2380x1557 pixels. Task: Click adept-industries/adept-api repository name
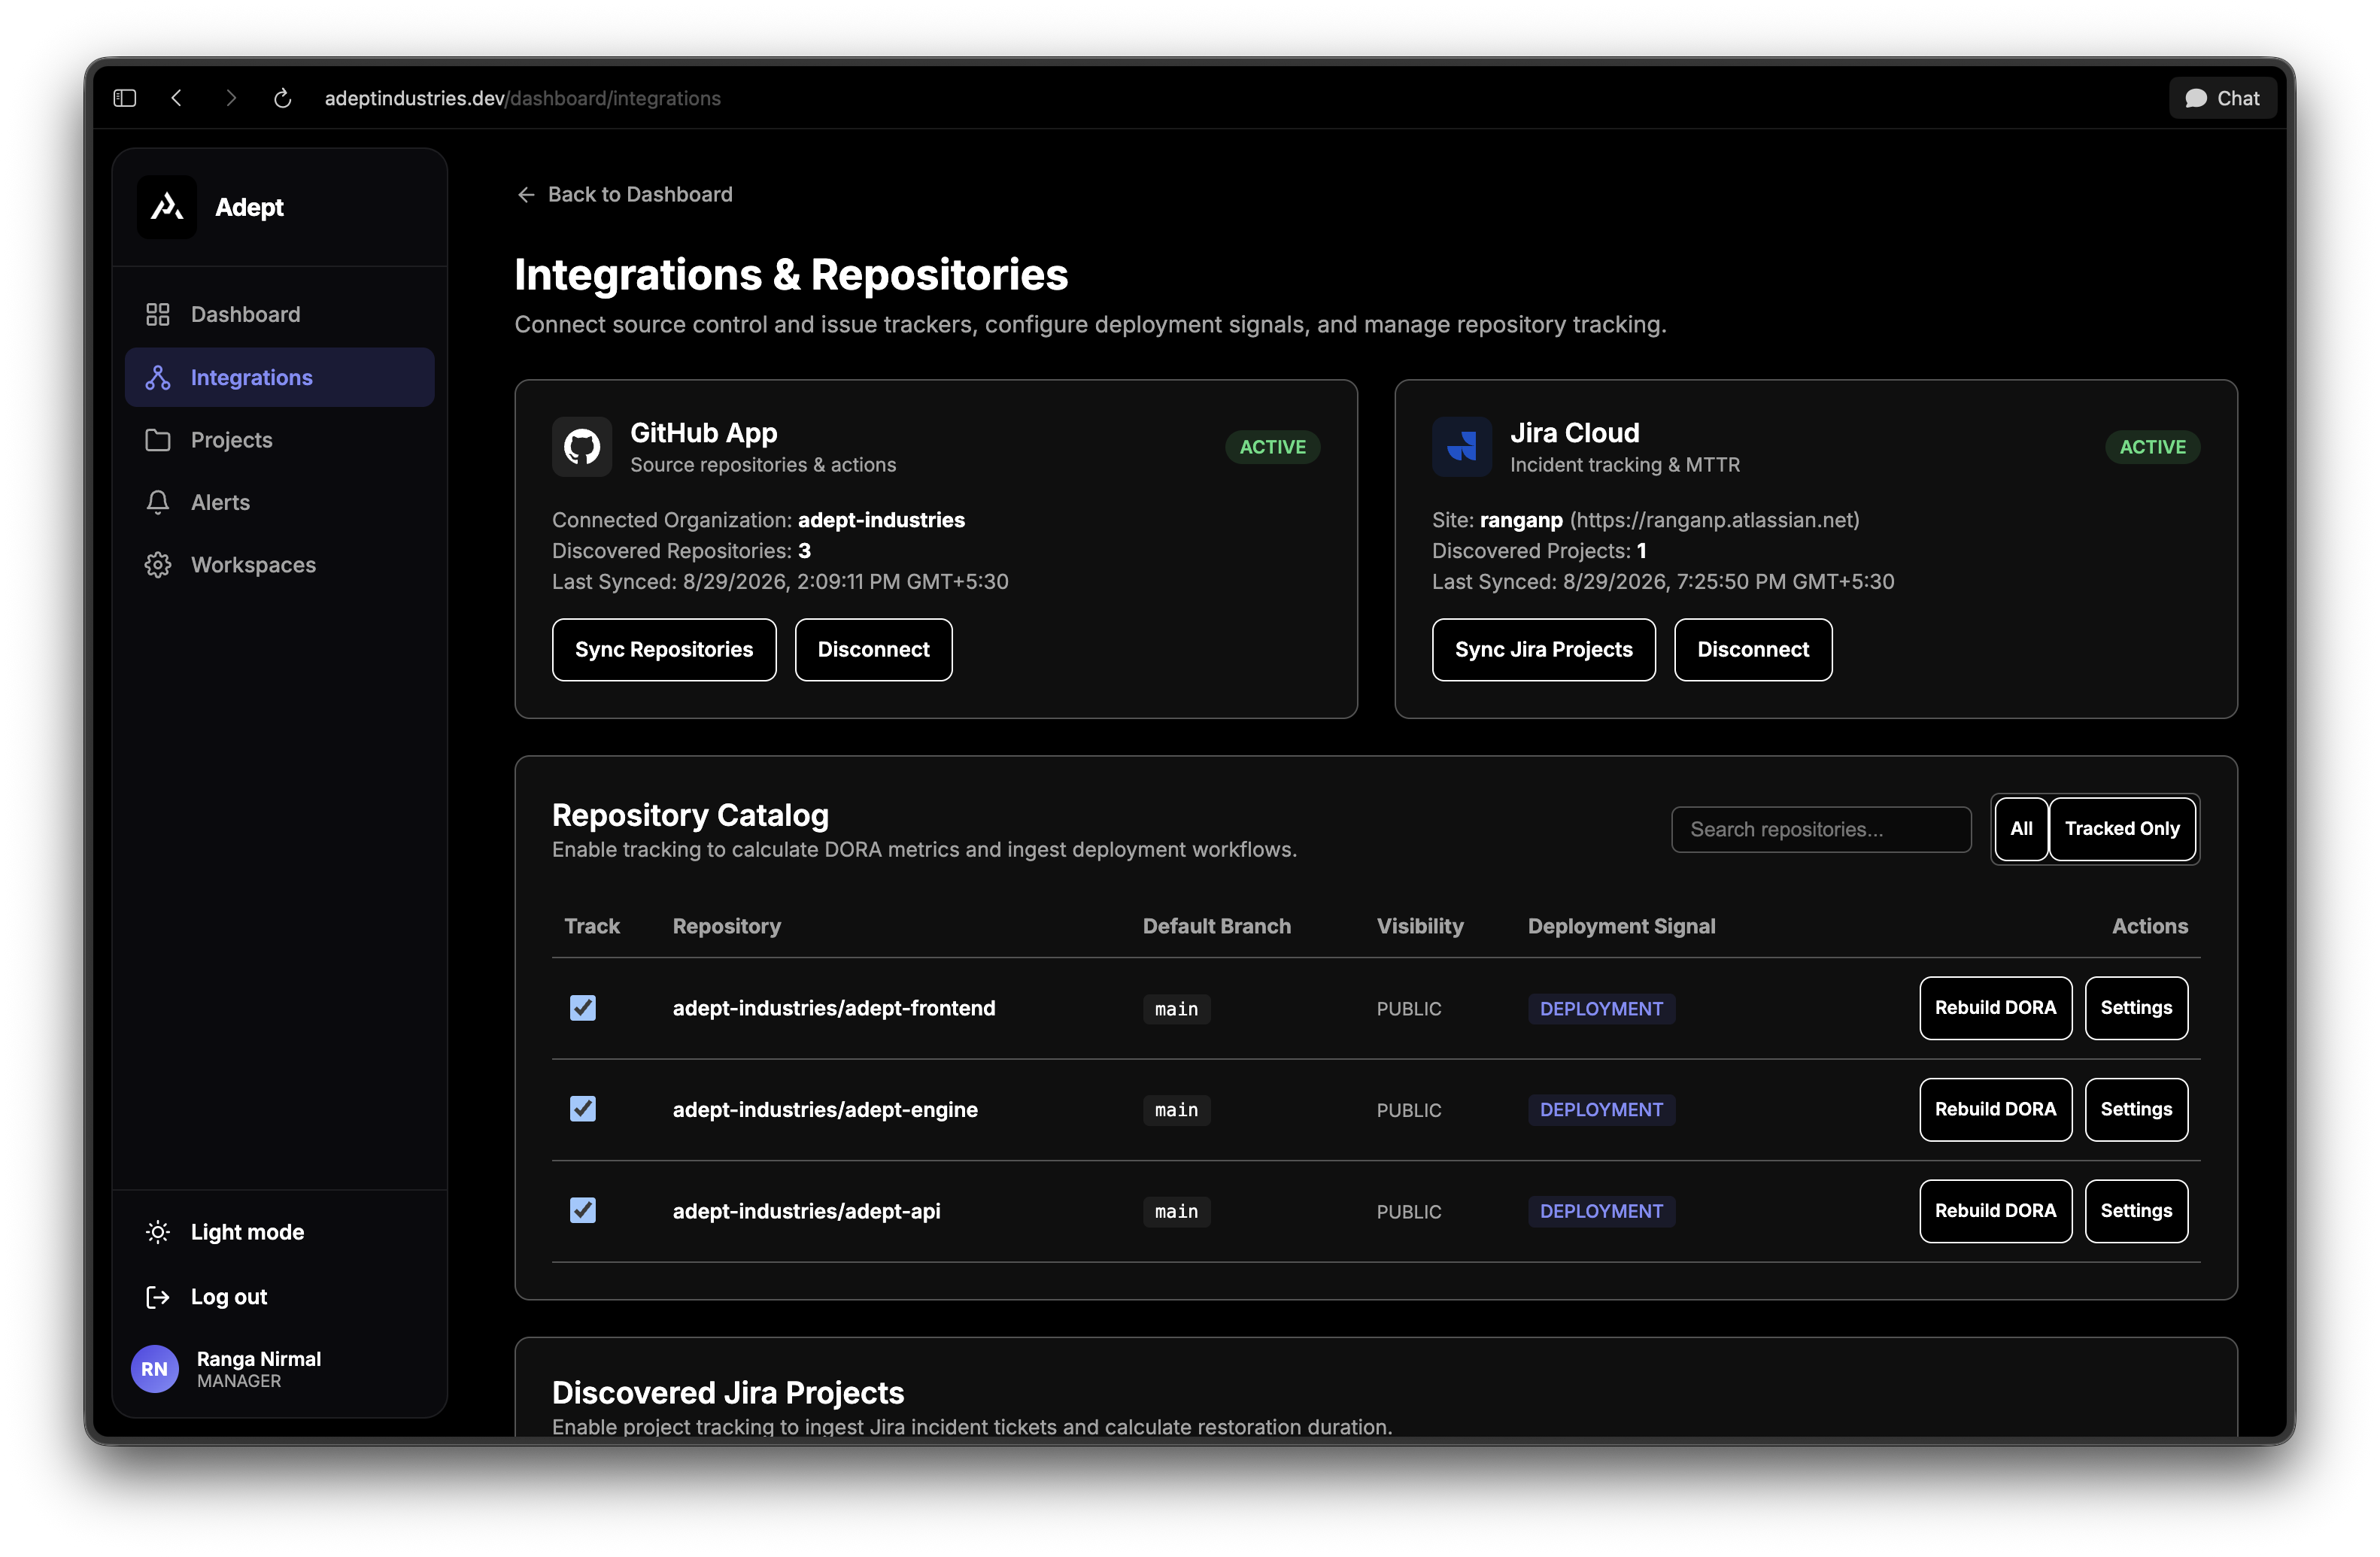coord(806,1211)
